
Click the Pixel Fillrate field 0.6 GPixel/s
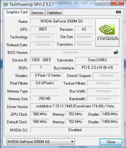(x=45, y=83)
